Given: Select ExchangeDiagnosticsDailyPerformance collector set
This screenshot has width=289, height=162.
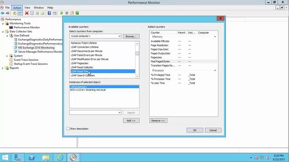Looking at the screenshot, I should [x=40, y=40].
